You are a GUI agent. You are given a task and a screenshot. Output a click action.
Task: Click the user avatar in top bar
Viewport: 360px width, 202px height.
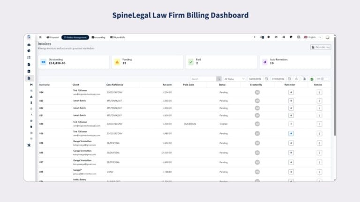(328, 37)
